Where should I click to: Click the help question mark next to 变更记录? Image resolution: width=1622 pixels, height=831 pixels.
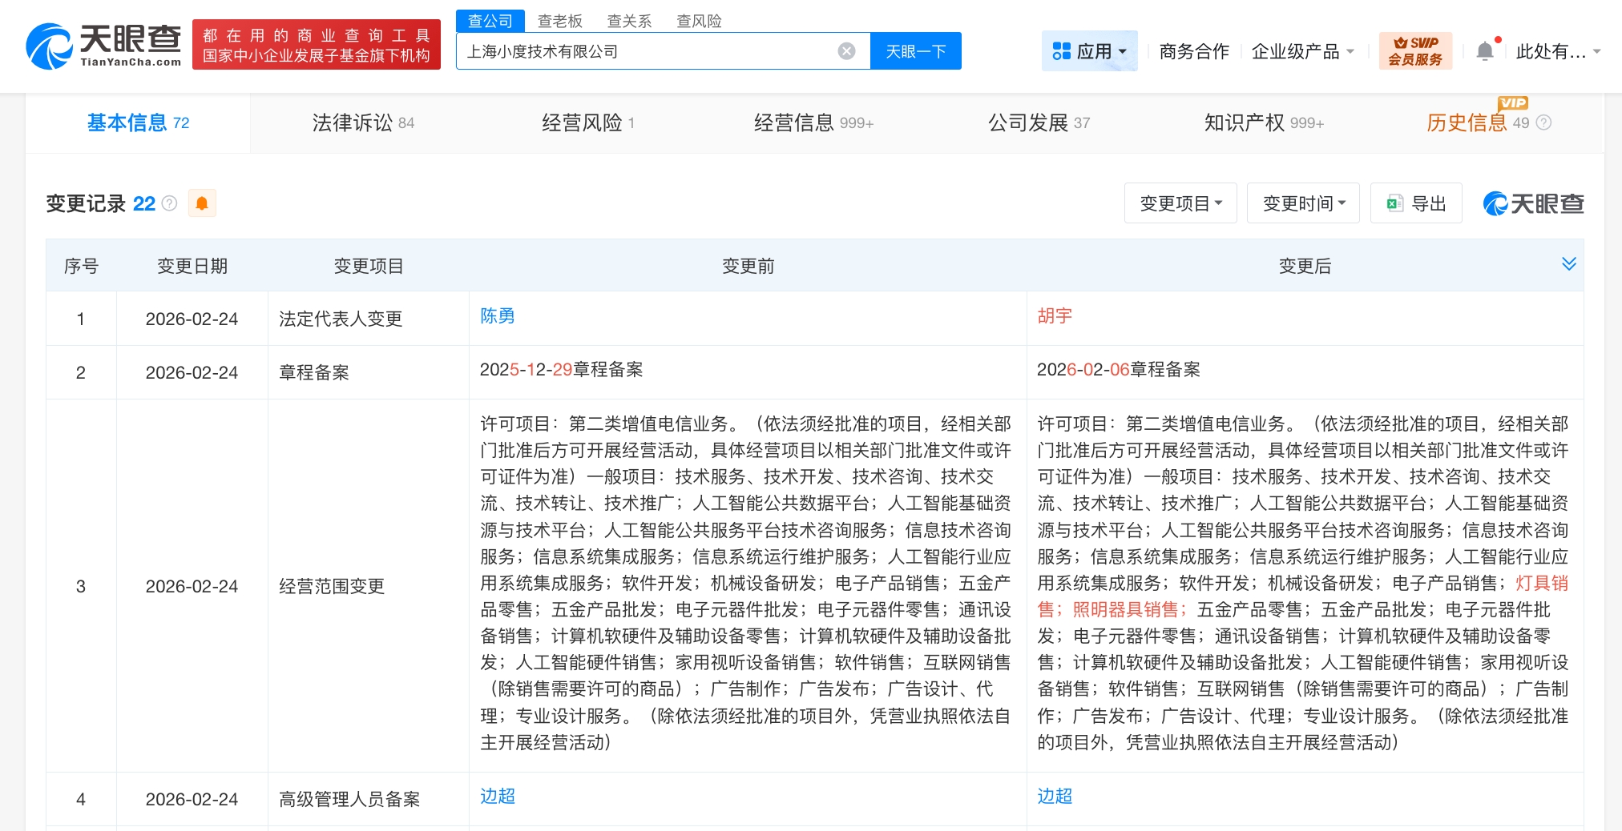[x=169, y=203]
